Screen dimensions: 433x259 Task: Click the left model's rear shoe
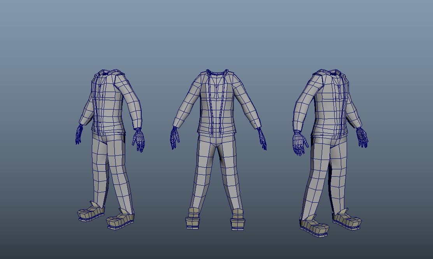91,212
